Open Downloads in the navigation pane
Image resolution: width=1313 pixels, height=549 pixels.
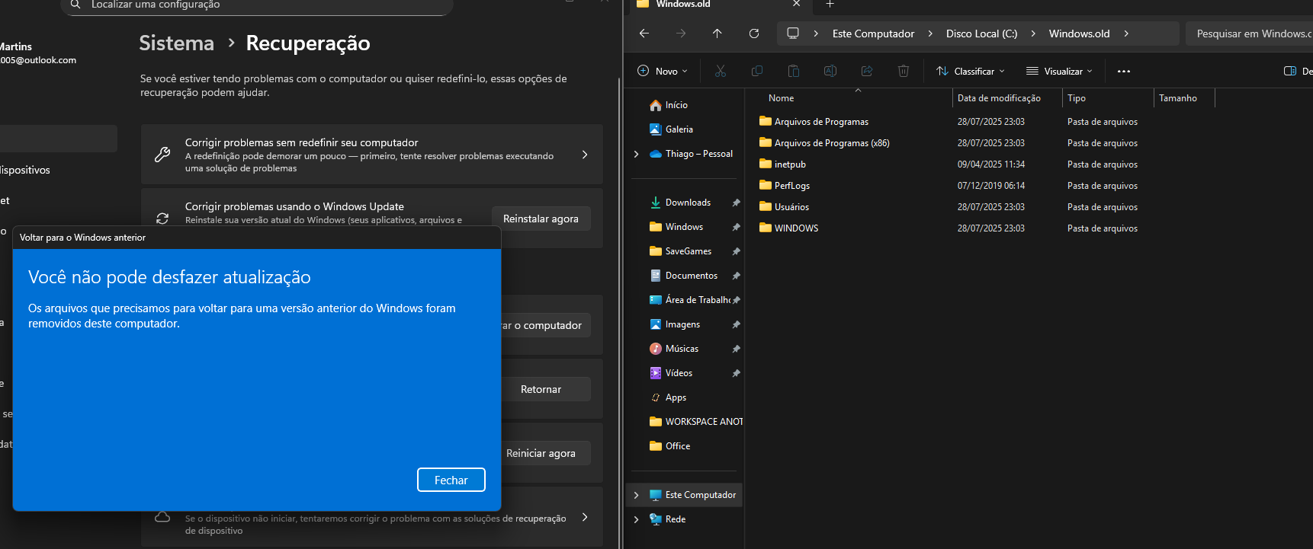click(x=688, y=203)
